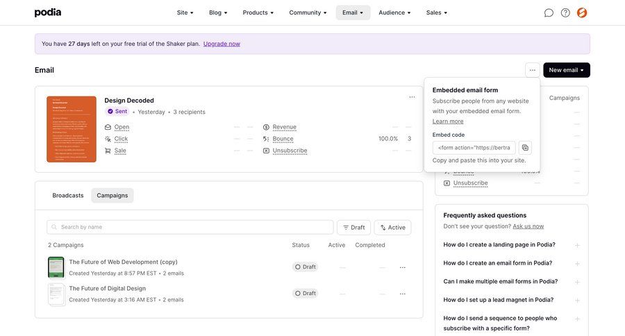Click the Open metric link
Viewport: 625px width, 336px height.
[x=122, y=127]
